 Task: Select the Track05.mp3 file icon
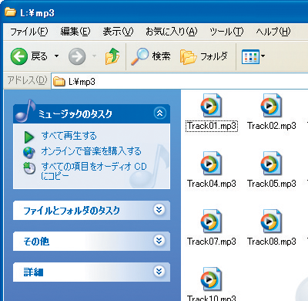point(271,163)
